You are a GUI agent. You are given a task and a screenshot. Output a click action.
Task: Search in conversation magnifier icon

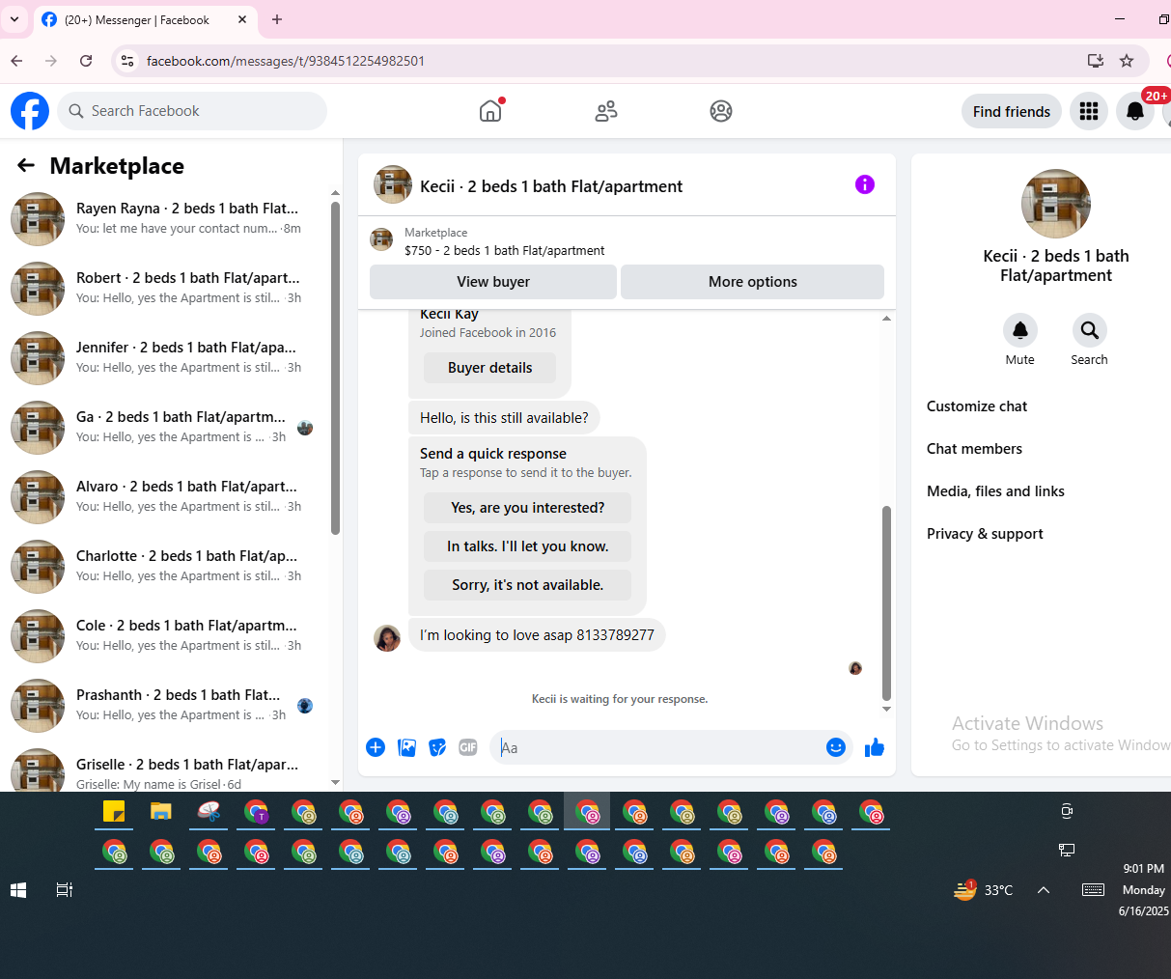1090,331
